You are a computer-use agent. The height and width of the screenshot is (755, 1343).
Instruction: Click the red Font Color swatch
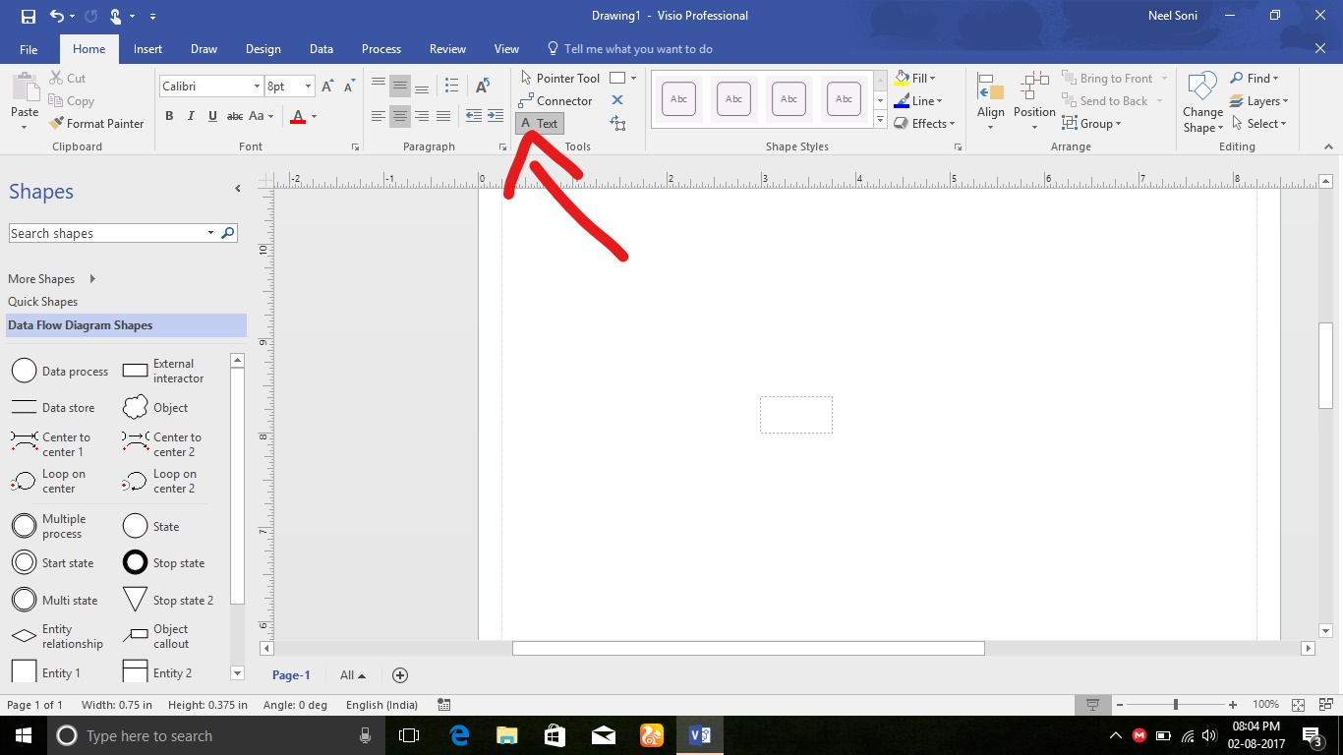298,116
